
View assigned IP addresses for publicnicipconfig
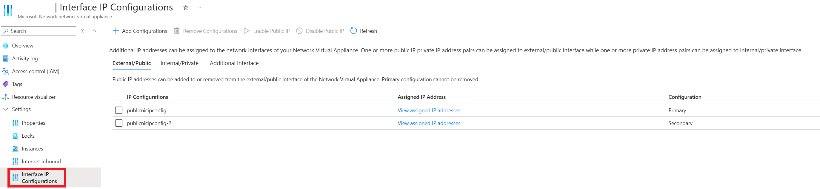pyautogui.click(x=429, y=110)
